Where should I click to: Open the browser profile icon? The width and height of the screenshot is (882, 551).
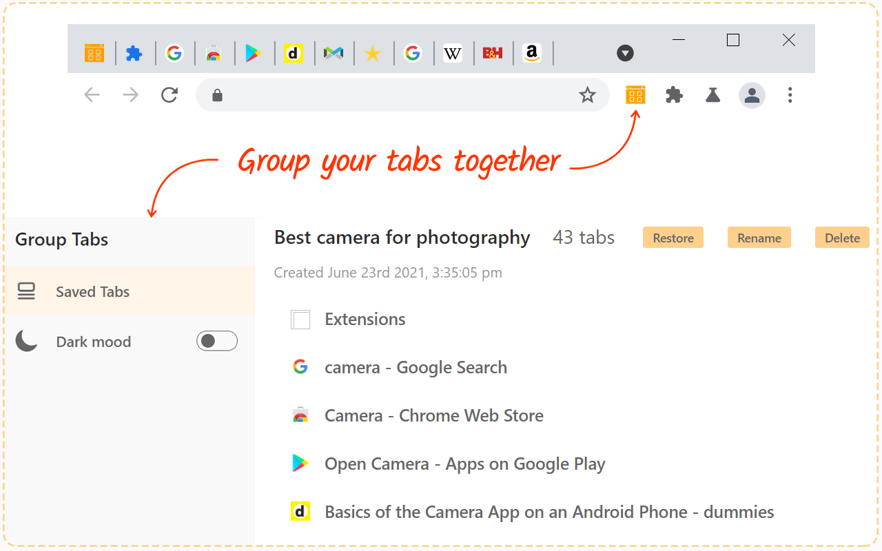point(752,95)
